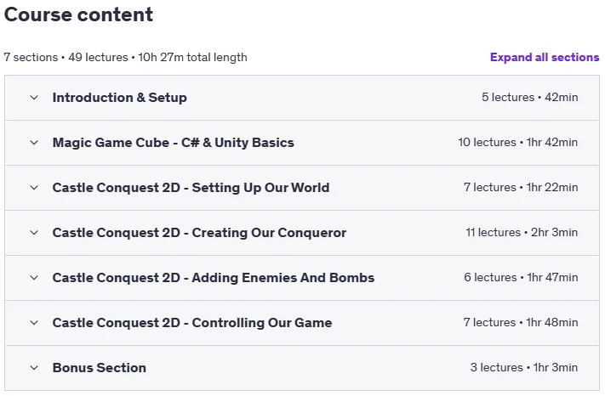Screen dimensions: 605x396
Task: Open Castle Conquest 2D - Adding Enemies And Bombs
Action: tap(214, 278)
